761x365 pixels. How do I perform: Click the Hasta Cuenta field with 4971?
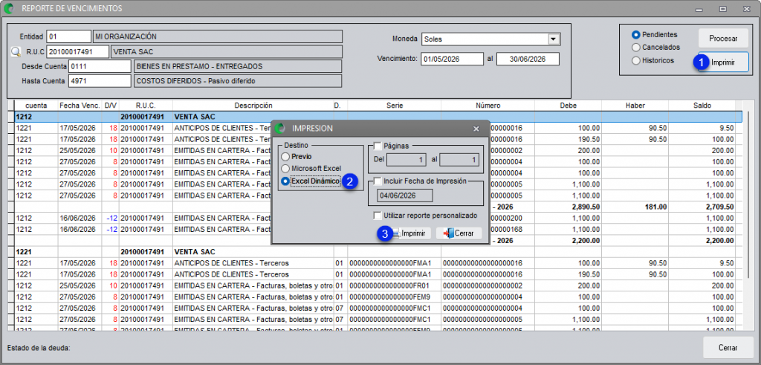pyautogui.click(x=100, y=81)
